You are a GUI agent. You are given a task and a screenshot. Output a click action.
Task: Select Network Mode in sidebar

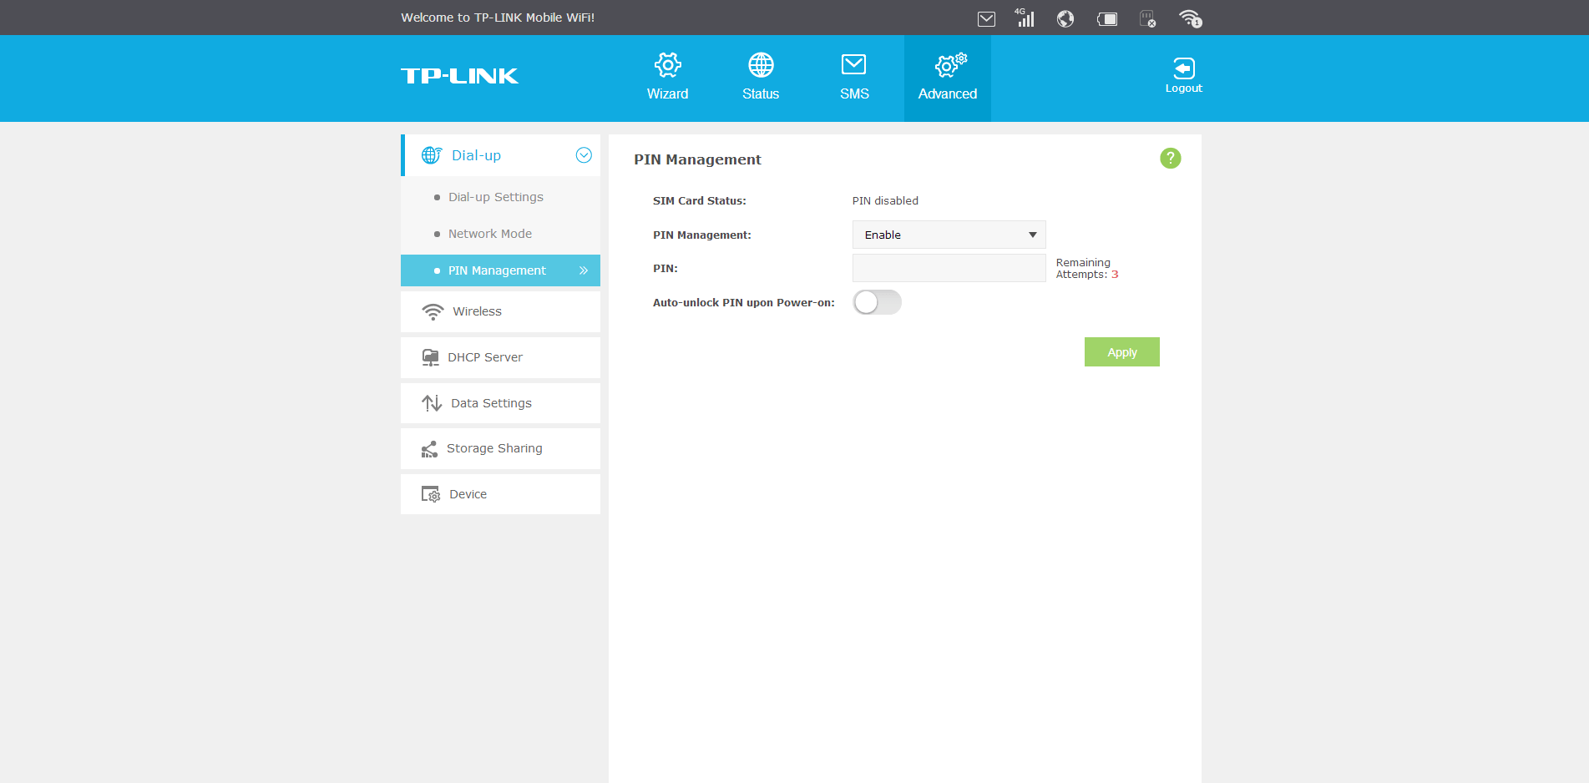pos(489,234)
